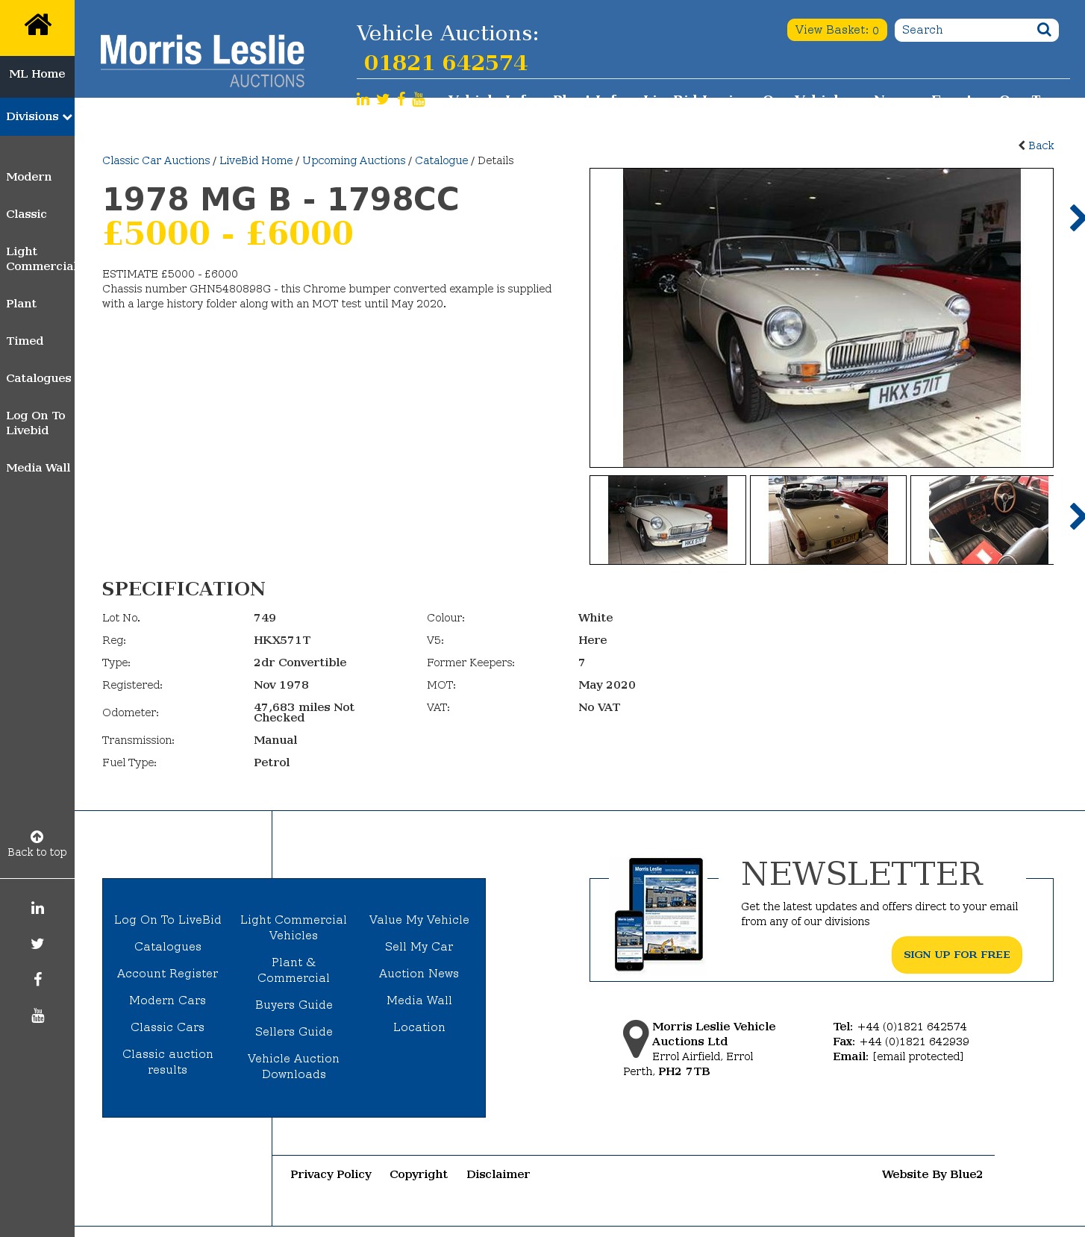Open the Disclaimer link
Viewport: 1085px width, 1237px height.
click(498, 1174)
